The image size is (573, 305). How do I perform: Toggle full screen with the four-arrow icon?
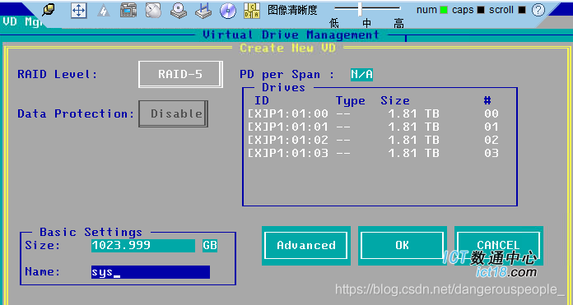point(78,11)
